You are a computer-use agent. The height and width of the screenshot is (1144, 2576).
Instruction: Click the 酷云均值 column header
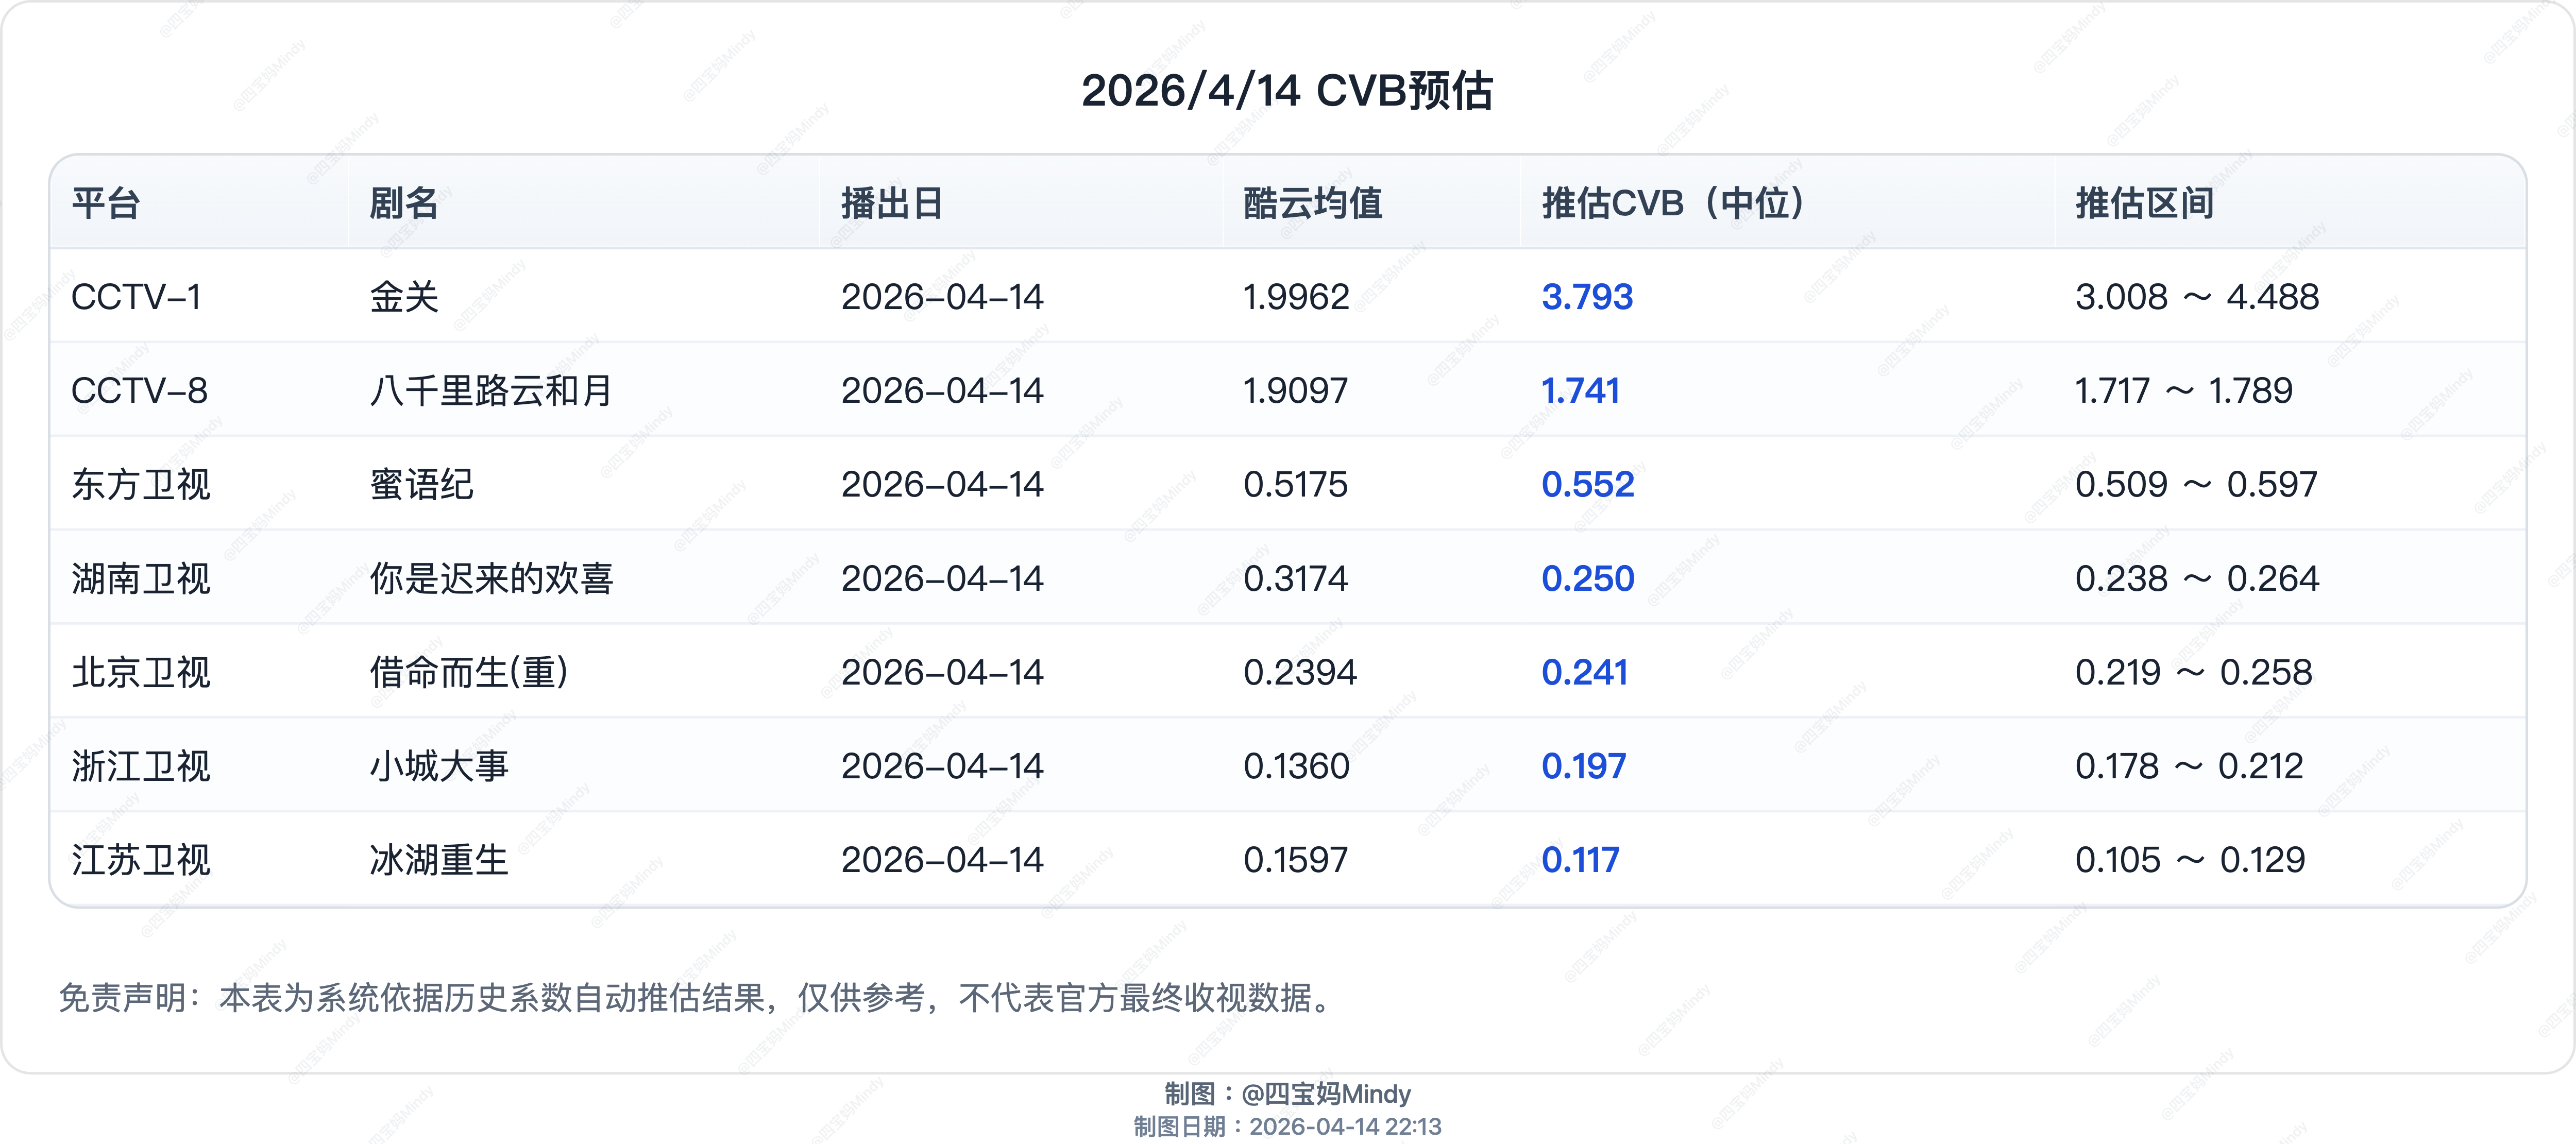[x=1312, y=203]
